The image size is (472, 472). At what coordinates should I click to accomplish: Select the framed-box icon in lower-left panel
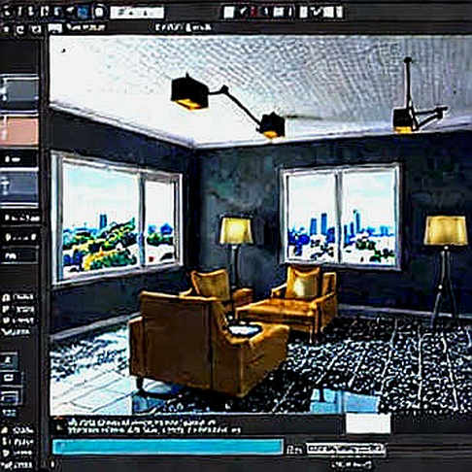tap(11, 396)
